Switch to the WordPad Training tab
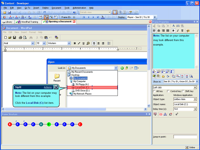This screenshot has height=150, width=200. click(28, 22)
